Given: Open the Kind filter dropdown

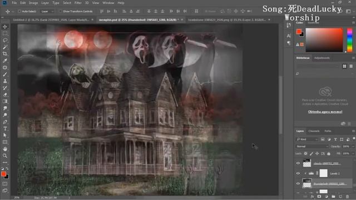Looking at the screenshot, I should (x=307, y=139).
